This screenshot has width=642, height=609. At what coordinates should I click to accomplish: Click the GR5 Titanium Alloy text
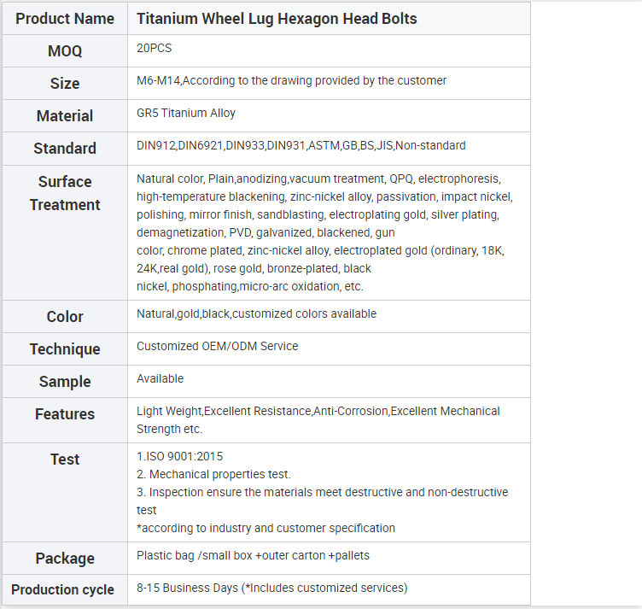[186, 113]
